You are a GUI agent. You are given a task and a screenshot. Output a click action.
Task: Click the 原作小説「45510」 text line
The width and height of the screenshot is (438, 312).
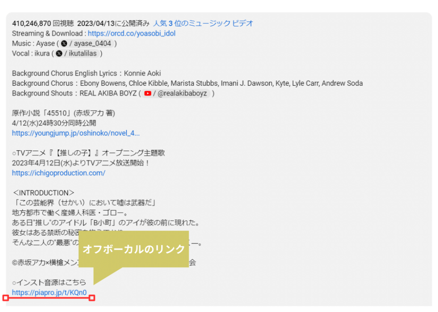(x=63, y=113)
